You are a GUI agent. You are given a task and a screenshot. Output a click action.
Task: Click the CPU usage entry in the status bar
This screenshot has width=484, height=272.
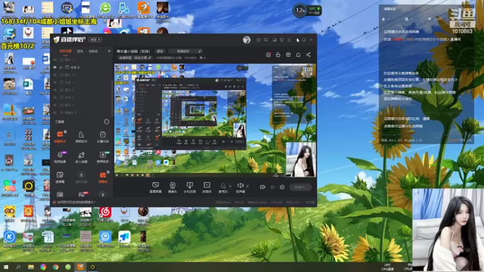[276, 202]
